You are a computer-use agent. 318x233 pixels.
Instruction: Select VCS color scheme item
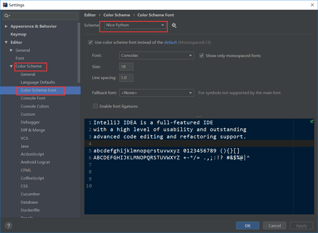[24, 138]
